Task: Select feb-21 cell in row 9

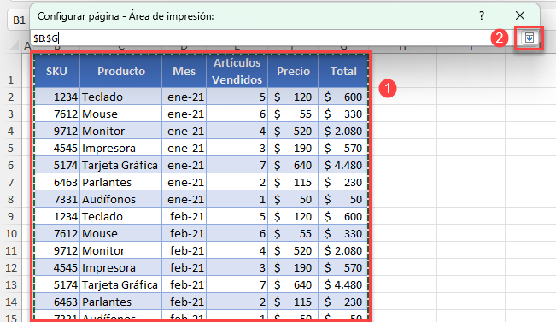Action: pos(184,216)
